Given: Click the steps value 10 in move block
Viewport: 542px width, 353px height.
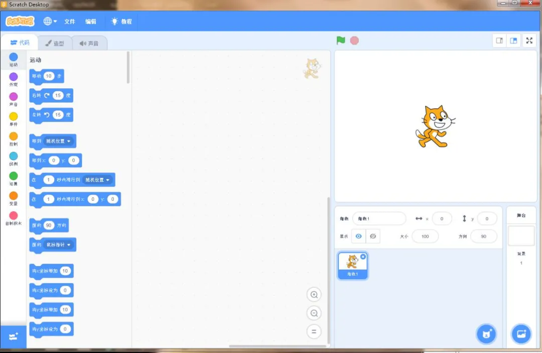Looking at the screenshot, I should coord(49,76).
